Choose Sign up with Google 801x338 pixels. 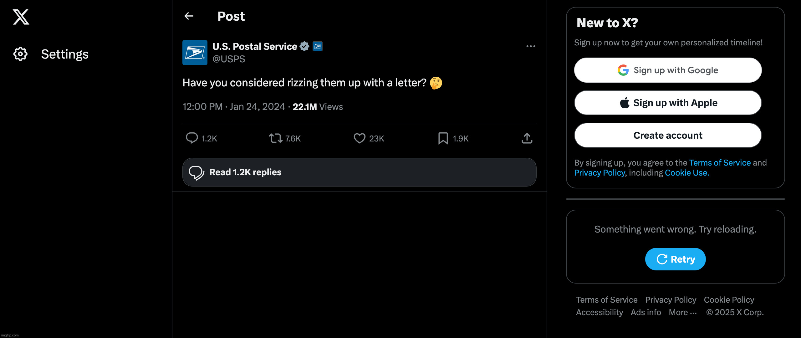click(x=668, y=70)
